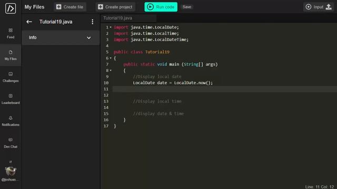Expand the Info panel chevron

(89, 38)
